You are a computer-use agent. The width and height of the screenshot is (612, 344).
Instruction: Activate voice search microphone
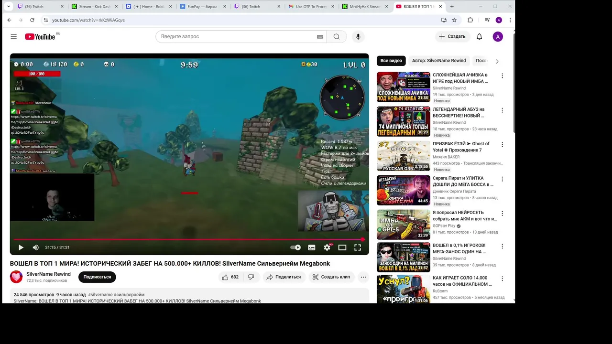coord(358,37)
